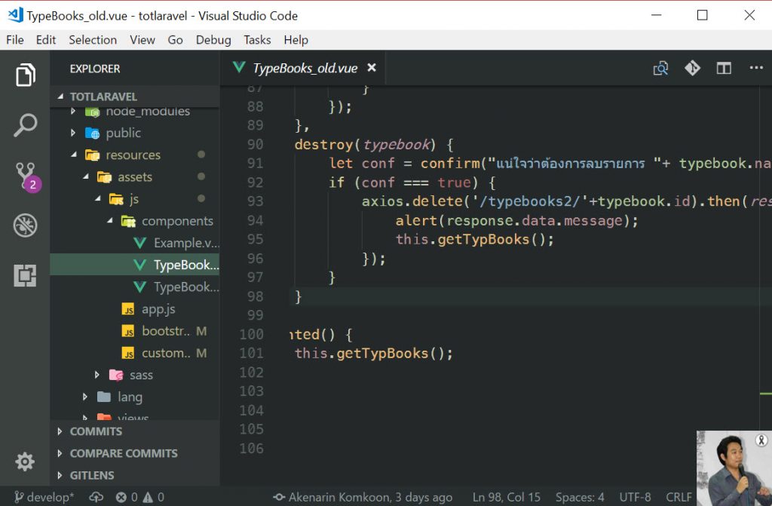Open bootstr.. modified file in tree
Viewport: 772px width, 506px height.
coord(135,331)
